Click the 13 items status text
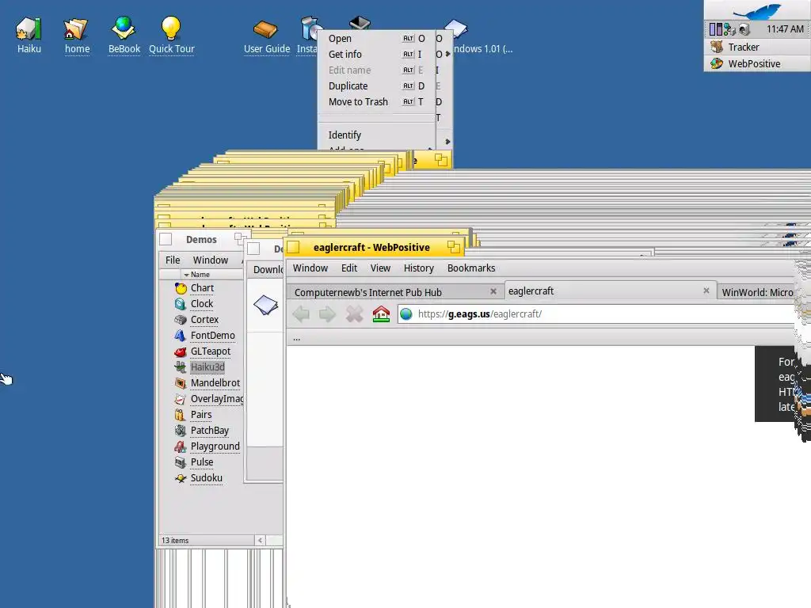Viewport: 811px width, 608px height. point(175,540)
